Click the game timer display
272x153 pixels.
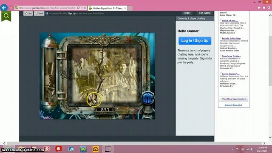[x=105, y=110]
